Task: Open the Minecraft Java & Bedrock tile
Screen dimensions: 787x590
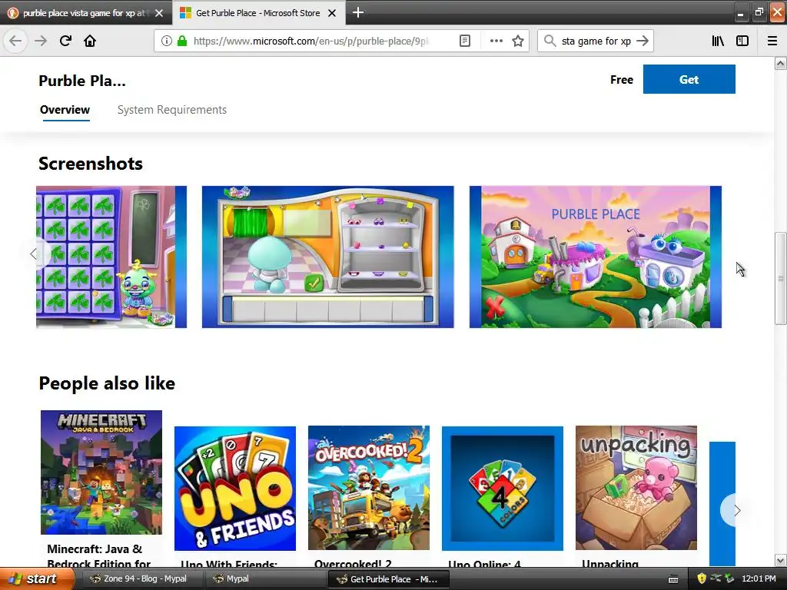Action: click(x=101, y=472)
